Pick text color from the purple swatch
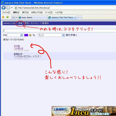The image size is (116, 116). [26, 35]
